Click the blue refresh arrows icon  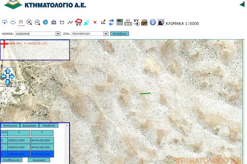[x=111, y=22]
